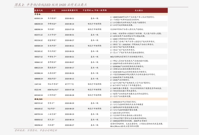Select the disclosure date 2020-08-19
This screenshot has height=135, width=199.
point(70,114)
